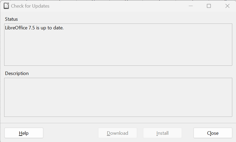The height and width of the screenshot is (142, 236).
Task: Click the underlined H in the Help button
Action: 21,133
